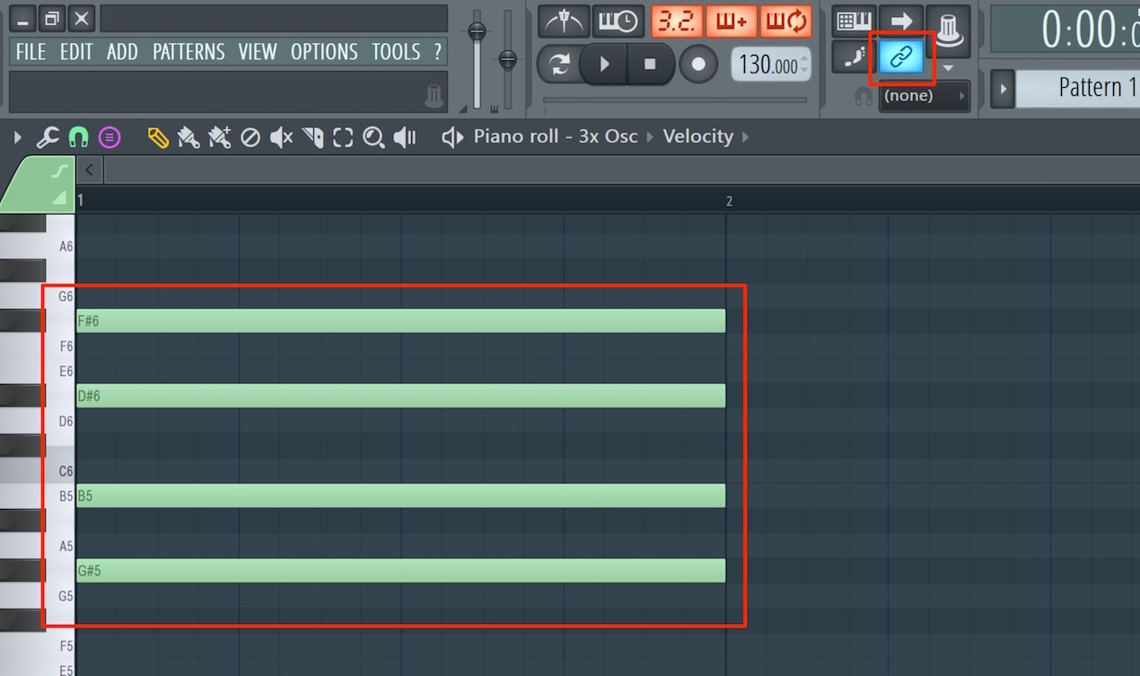Click the arrow after Velocity
Viewport: 1140px width, 676px height.
pos(745,137)
